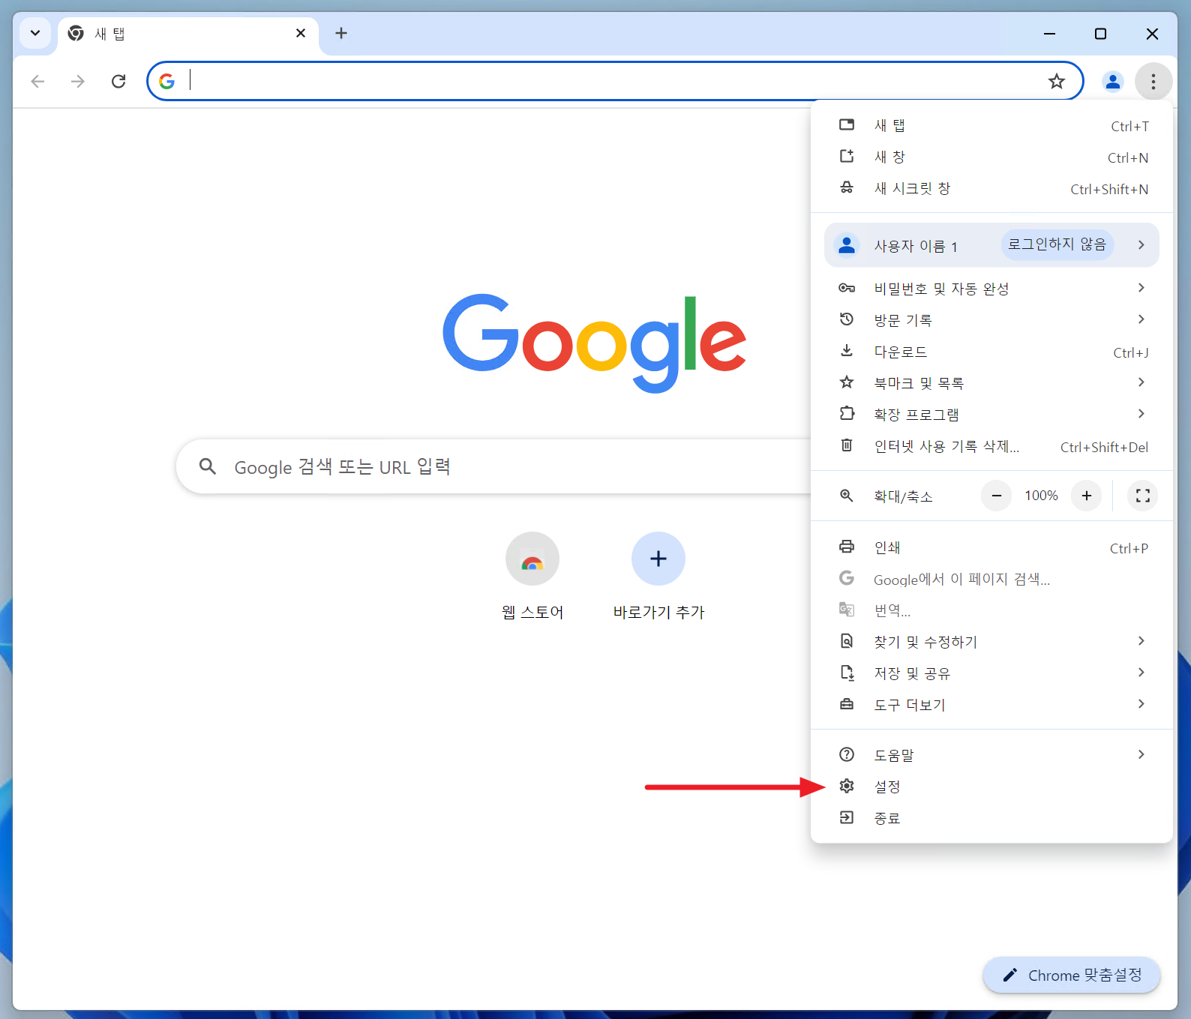Add a new tab with plus button
1191x1019 pixels.
[x=341, y=33]
